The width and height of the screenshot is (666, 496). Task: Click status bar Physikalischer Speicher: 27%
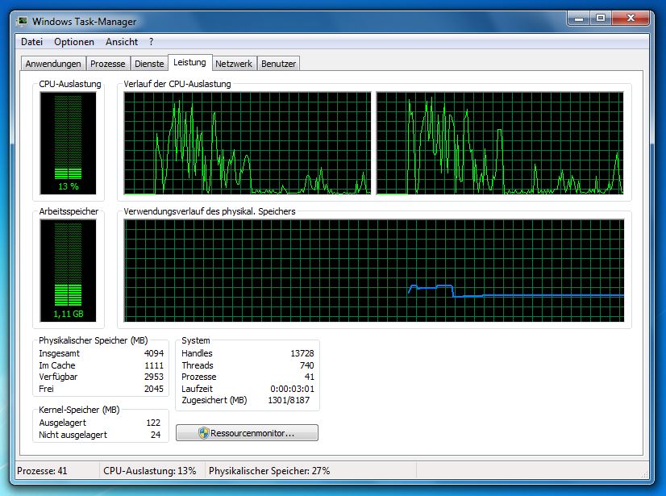point(269,471)
